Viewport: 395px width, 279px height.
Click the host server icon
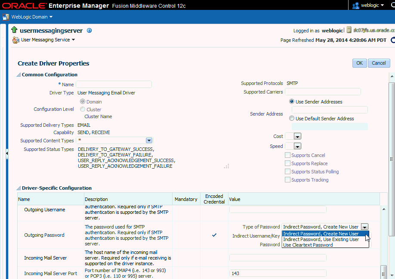click(349, 30)
